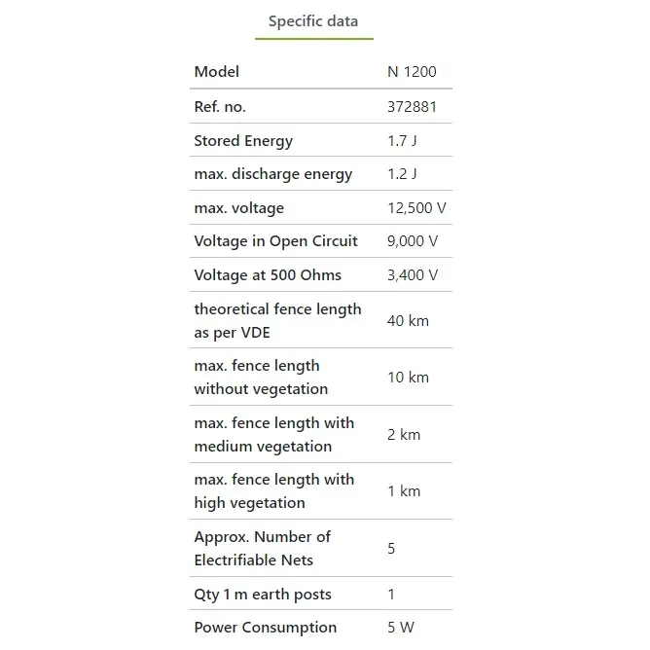Select the Model row label
This screenshot has width=650, height=650.
(216, 72)
